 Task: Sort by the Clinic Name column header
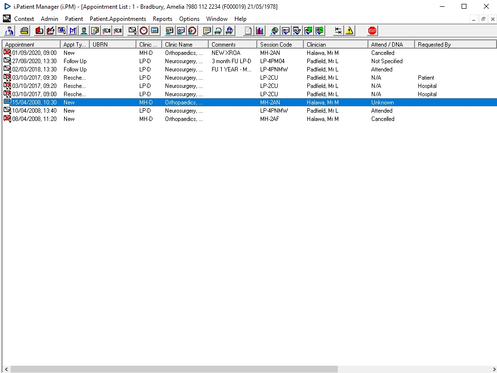pos(185,44)
